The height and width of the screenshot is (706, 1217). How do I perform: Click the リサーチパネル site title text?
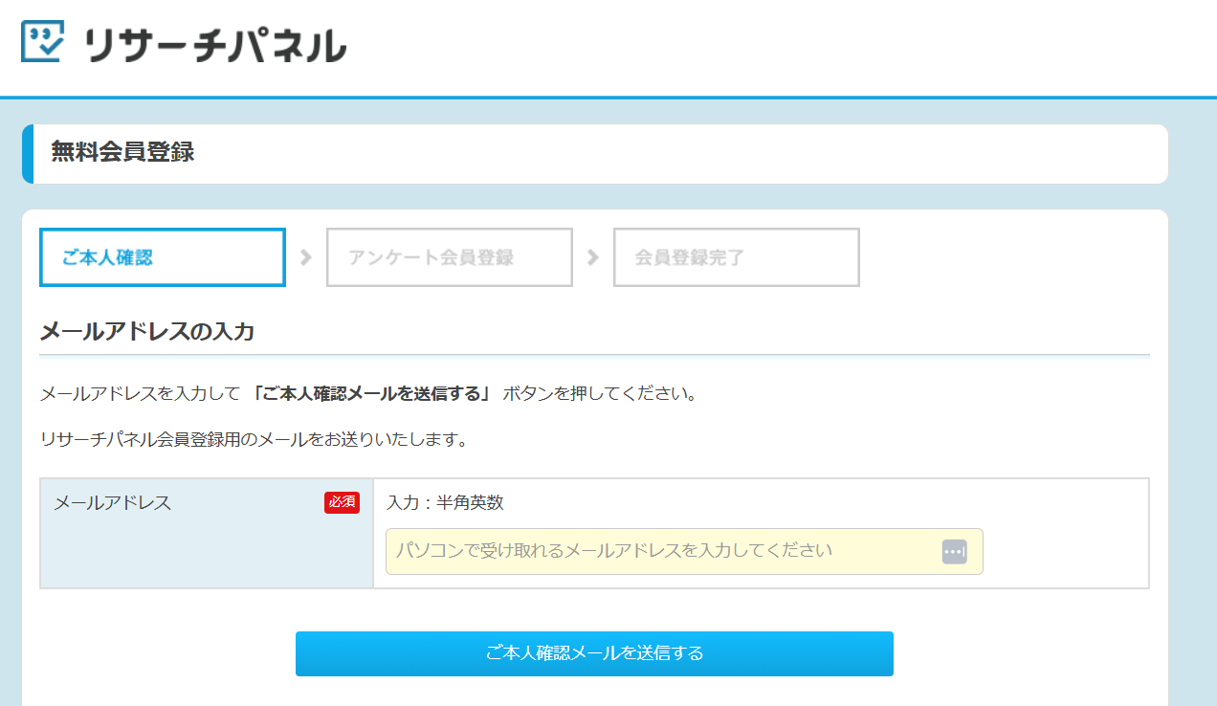click(215, 44)
